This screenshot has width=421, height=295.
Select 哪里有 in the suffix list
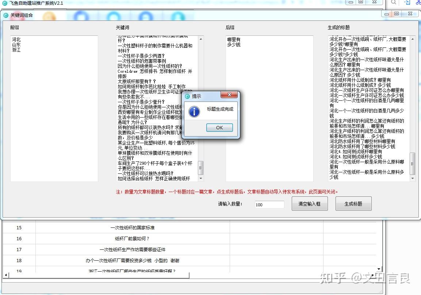click(234, 39)
